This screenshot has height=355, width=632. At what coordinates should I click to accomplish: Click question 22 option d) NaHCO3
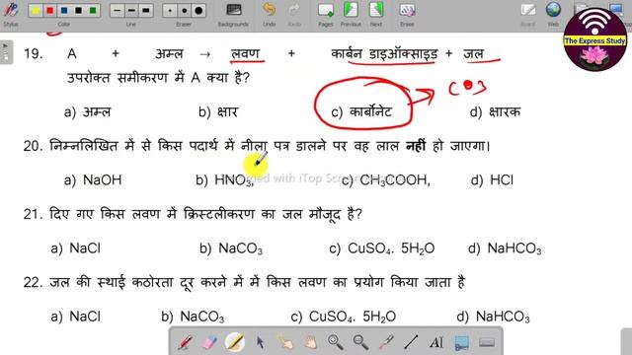(x=494, y=317)
